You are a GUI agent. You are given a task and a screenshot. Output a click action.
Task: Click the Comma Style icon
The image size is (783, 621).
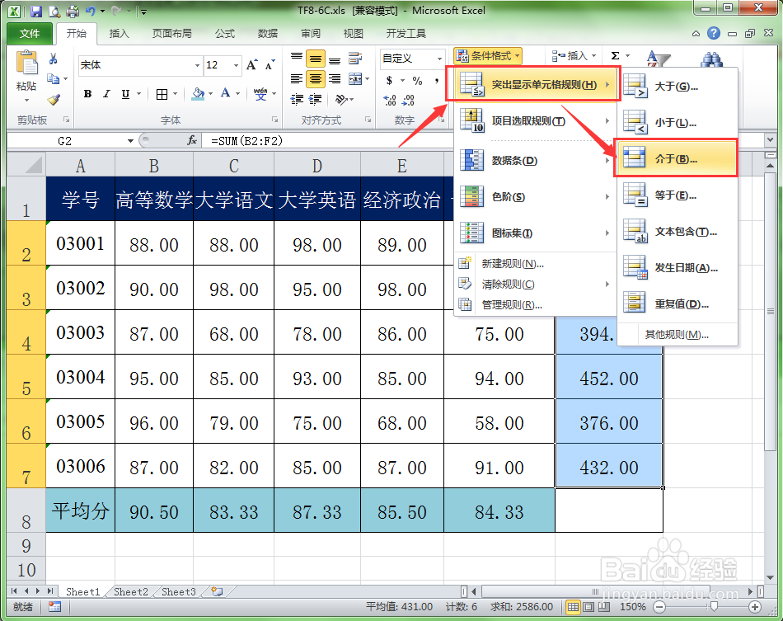[x=437, y=81]
